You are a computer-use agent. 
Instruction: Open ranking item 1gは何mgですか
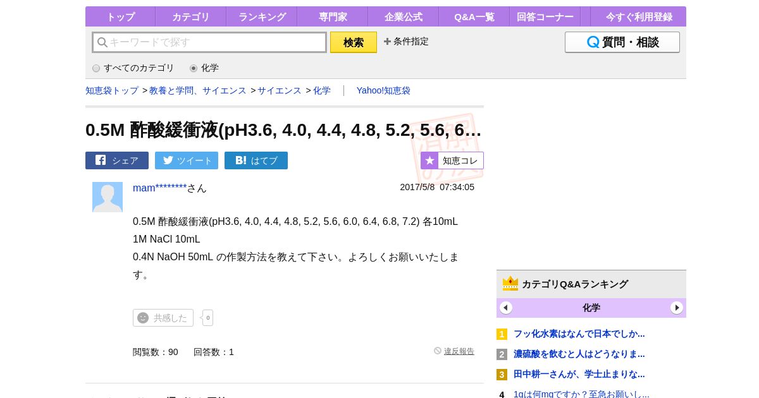point(581,394)
